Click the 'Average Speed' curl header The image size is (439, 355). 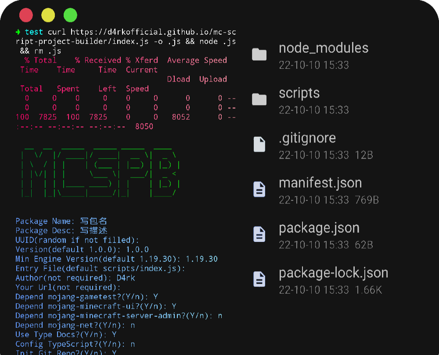point(197,60)
